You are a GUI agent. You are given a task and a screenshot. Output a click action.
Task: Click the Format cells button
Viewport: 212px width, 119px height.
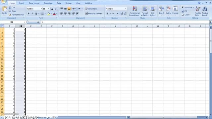175,11
